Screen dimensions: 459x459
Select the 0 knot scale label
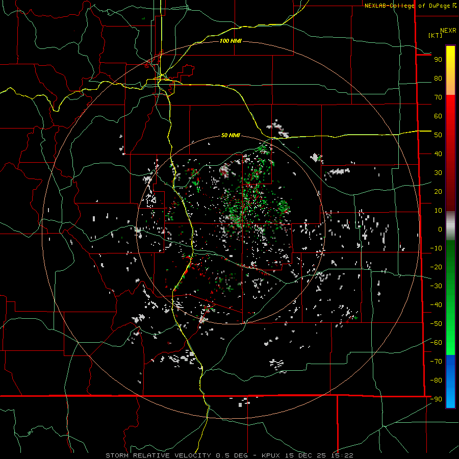[440, 229]
